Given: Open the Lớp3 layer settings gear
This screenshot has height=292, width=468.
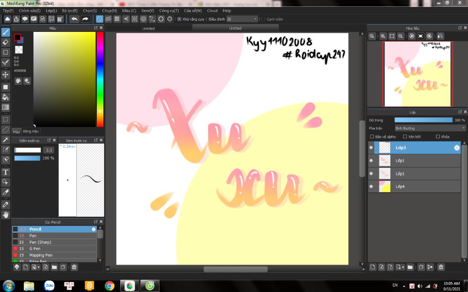Looking at the screenshot, I should click(457, 148).
